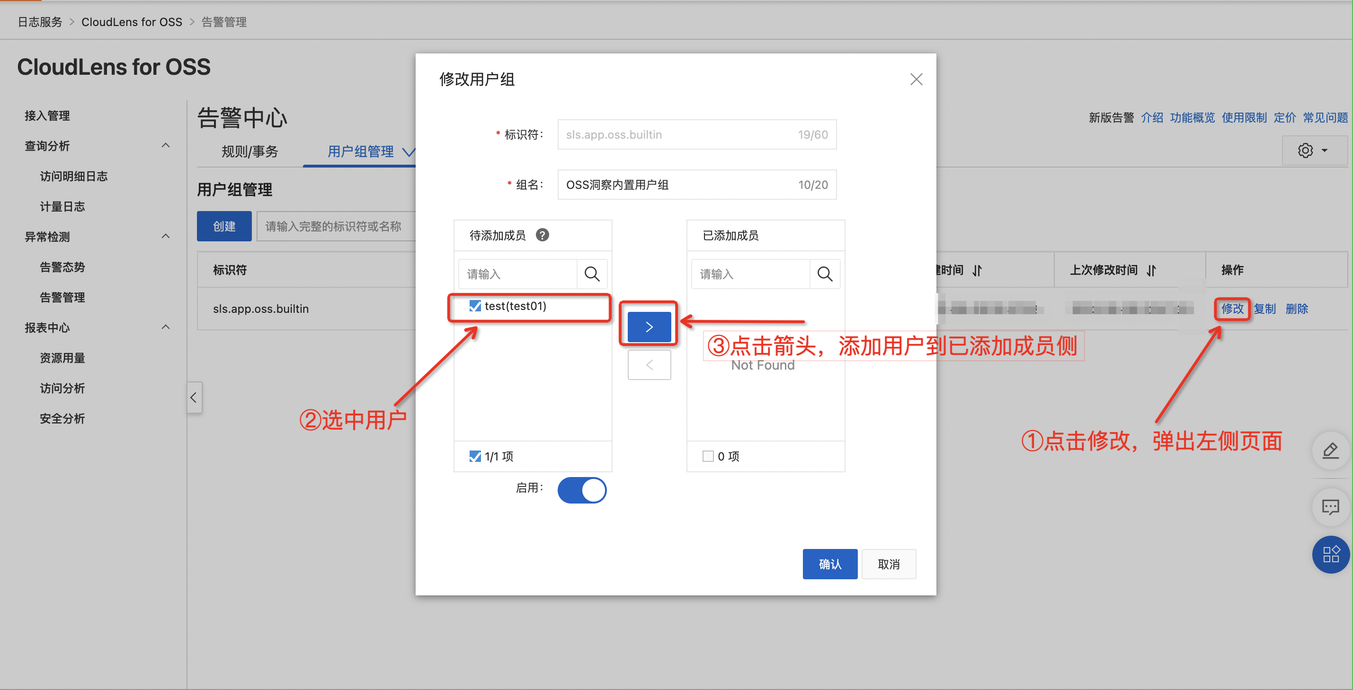Click the right arrow transfer button
The height and width of the screenshot is (690, 1353).
649,327
